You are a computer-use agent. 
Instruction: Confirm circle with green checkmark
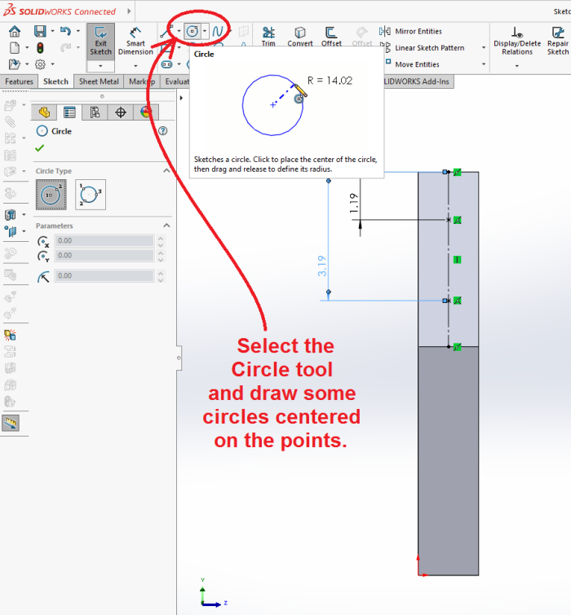(39, 148)
